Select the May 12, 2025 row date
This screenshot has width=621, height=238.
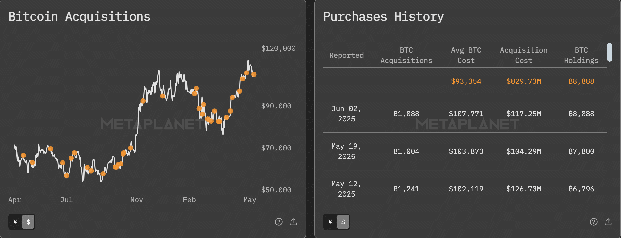[x=346, y=189]
